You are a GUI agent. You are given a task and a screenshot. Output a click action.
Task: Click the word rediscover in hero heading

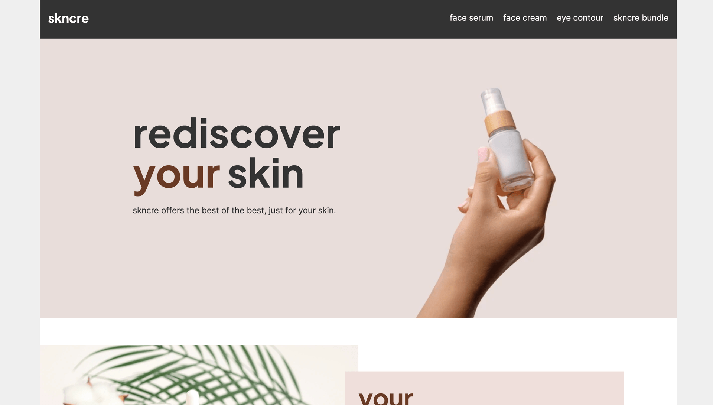[237, 134]
